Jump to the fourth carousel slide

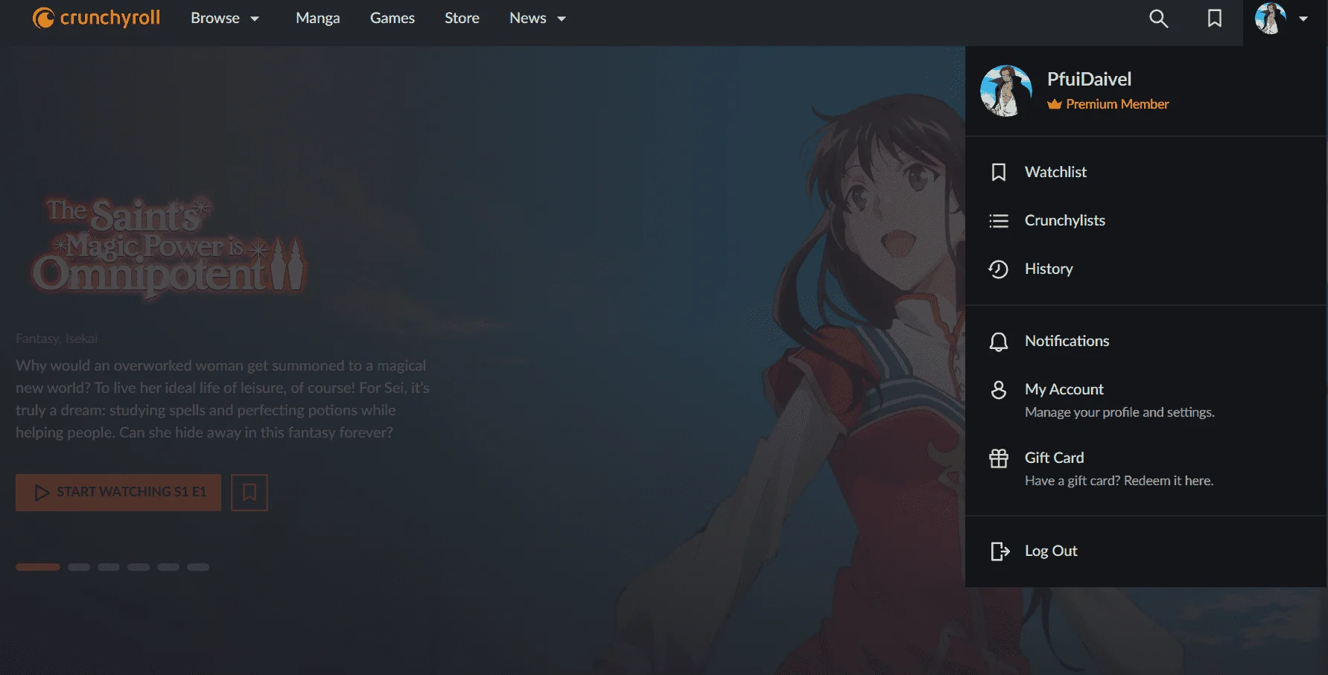[139, 567]
